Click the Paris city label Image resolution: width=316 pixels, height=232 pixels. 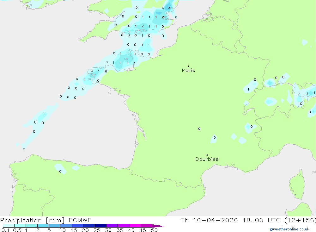188,71
